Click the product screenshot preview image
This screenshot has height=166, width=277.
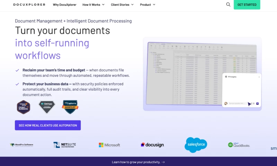tap(202, 74)
